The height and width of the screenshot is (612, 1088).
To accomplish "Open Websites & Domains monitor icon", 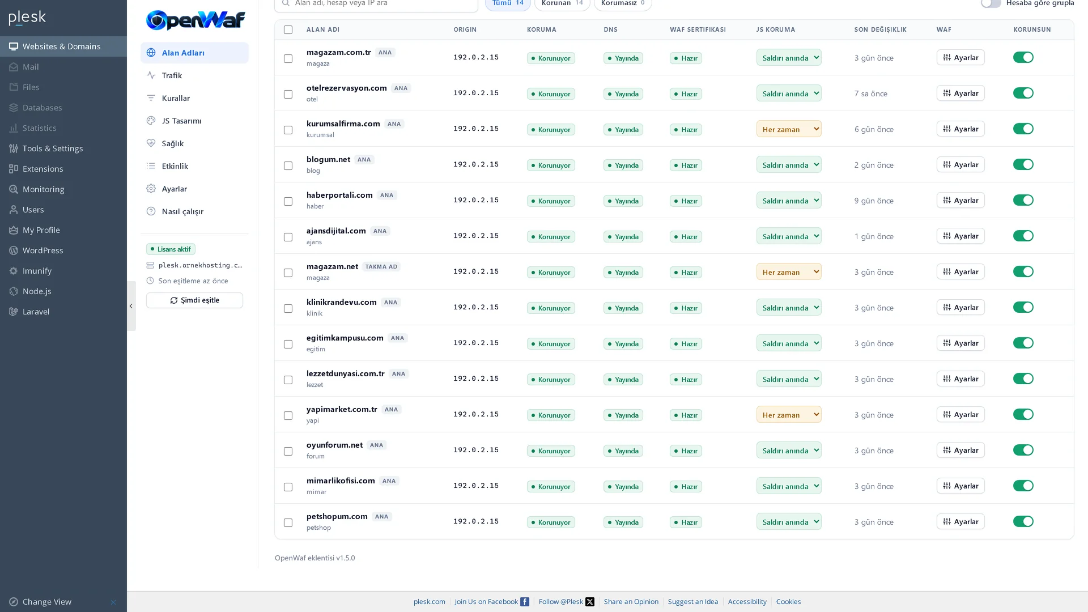I will [14, 46].
